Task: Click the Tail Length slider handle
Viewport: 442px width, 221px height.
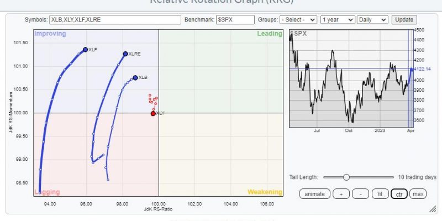Action: coord(346,177)
